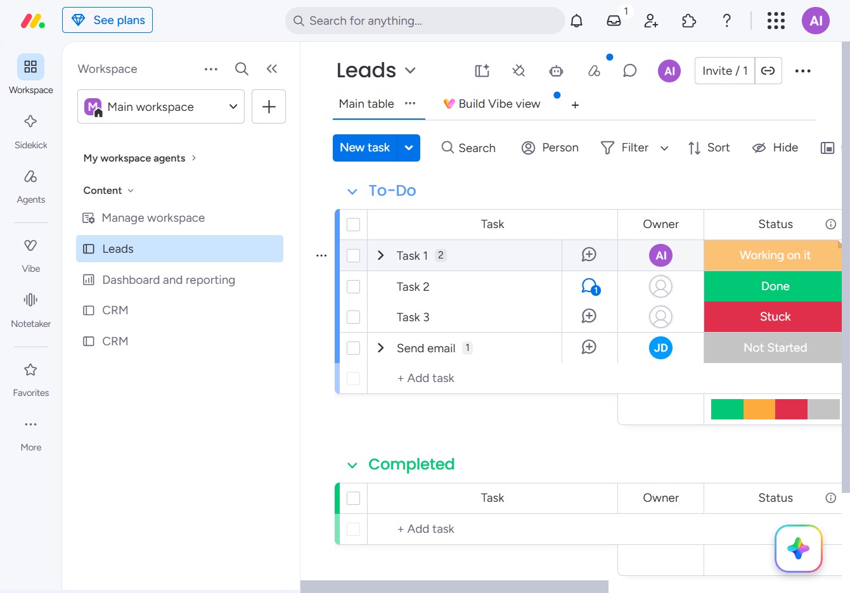Add a new board view tab

[575, 105]
